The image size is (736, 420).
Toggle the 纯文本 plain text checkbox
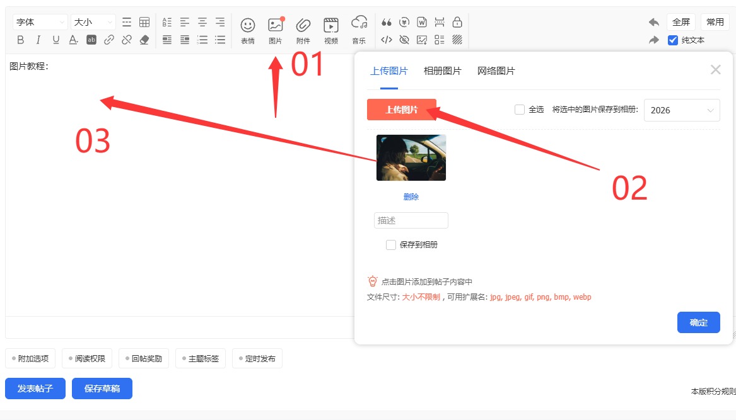[673, 40]
